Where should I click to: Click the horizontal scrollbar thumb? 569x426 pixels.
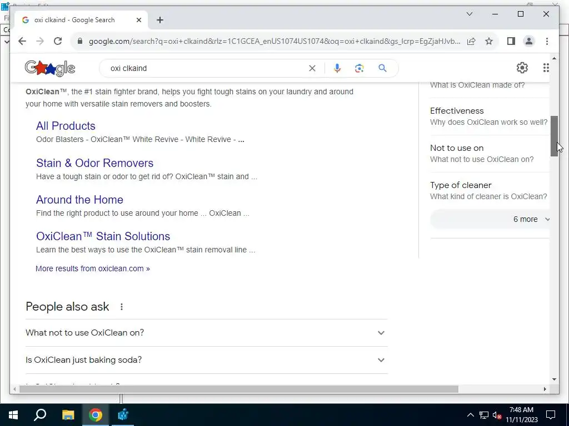239,389
